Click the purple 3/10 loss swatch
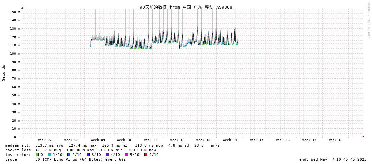This screenshot has height=164, width=372. (88, 155)
